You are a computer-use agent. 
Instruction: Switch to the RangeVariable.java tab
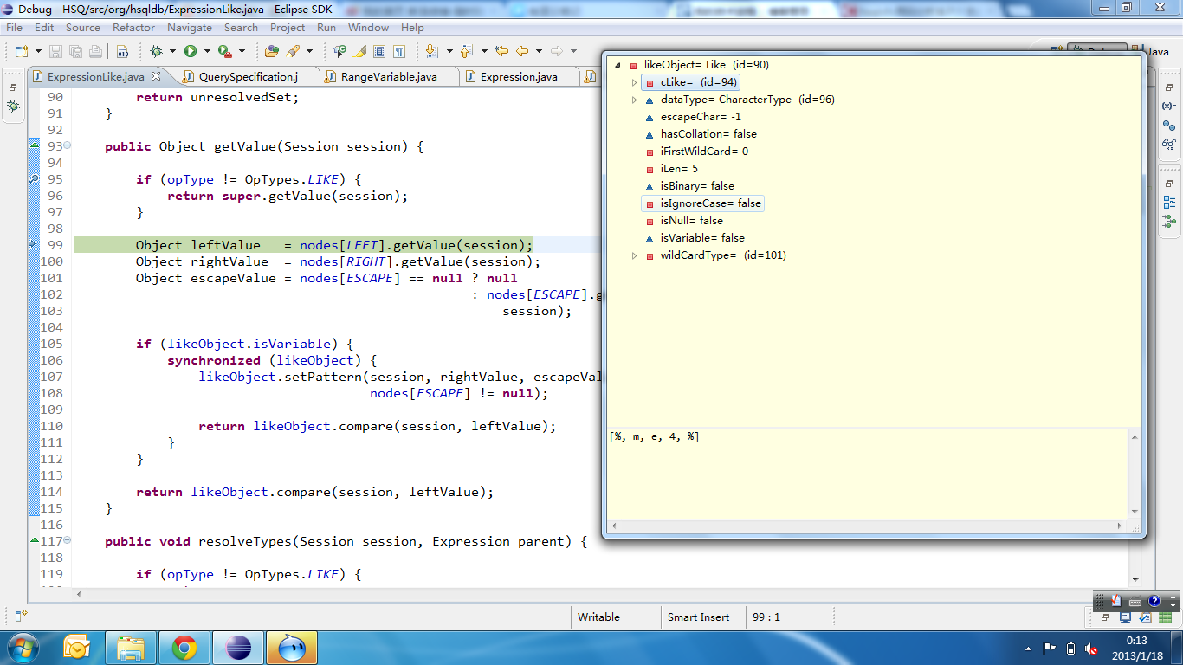(388, 77)
